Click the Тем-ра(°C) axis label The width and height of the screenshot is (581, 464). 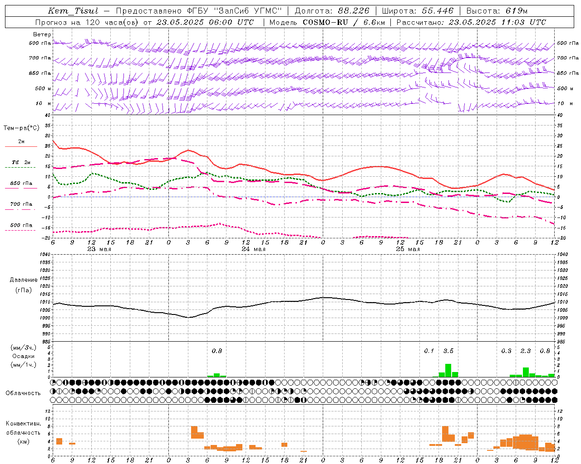tap(21, 128)
